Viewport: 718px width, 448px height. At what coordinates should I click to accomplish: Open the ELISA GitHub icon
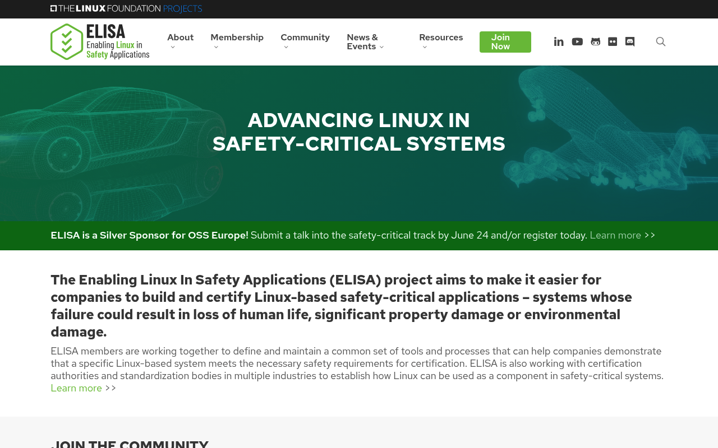(595, 41)
